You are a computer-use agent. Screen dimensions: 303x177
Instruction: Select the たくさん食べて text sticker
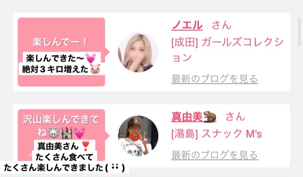click(65, 157)
